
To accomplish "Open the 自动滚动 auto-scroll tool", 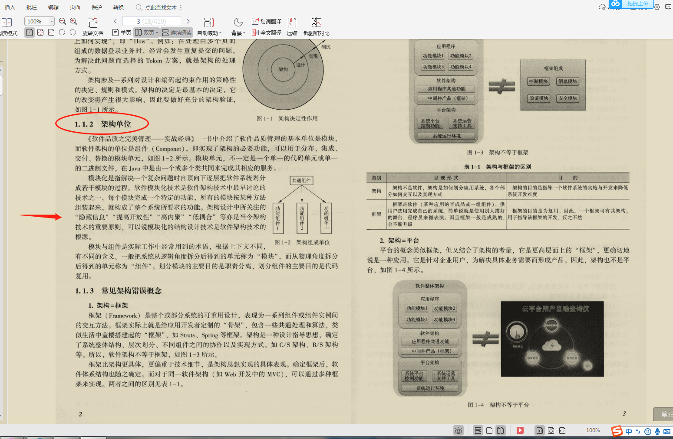I will tap(209, 26).
